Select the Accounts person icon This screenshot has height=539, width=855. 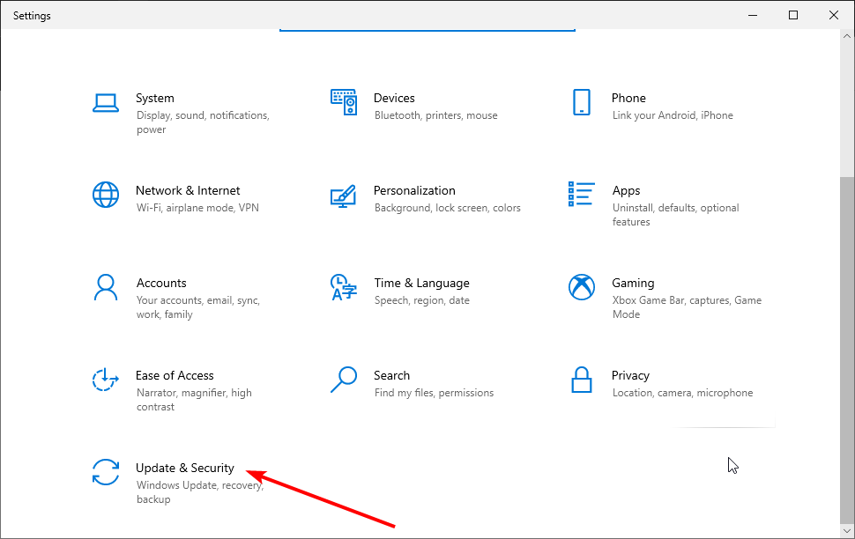tap(106, 287)
